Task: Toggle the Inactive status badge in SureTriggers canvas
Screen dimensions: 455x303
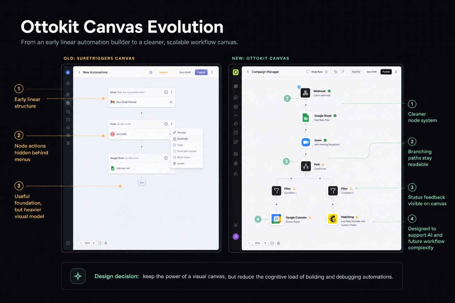Action: point(164,72)
